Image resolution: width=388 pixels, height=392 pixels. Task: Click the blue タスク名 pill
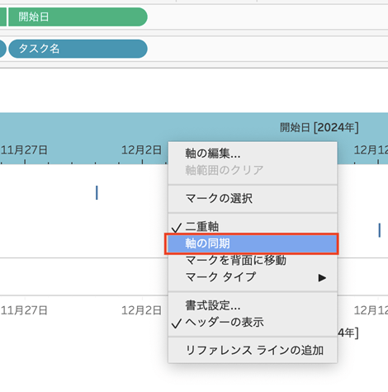78,49
